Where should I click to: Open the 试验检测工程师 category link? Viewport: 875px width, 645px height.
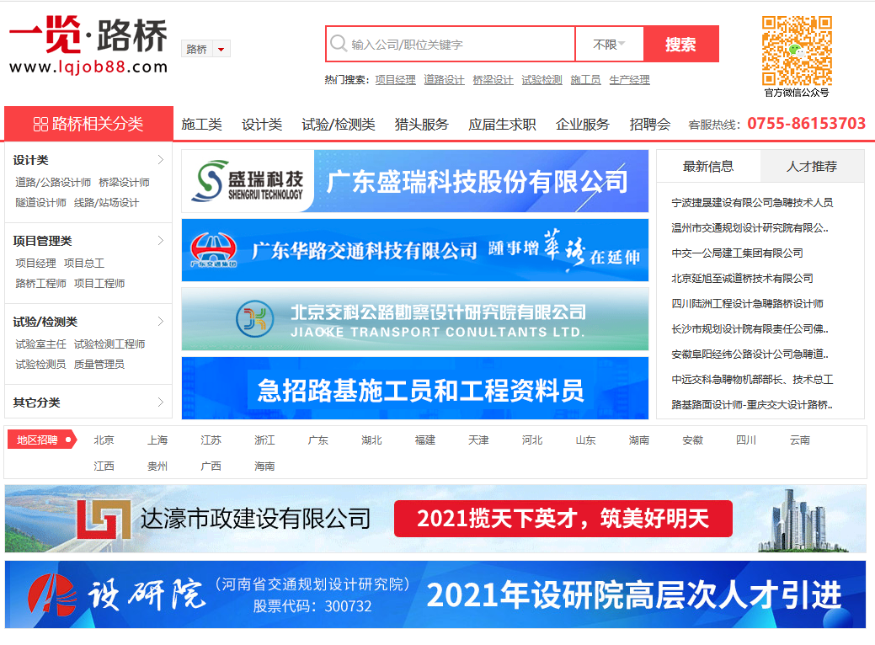(x=109, y=344)
